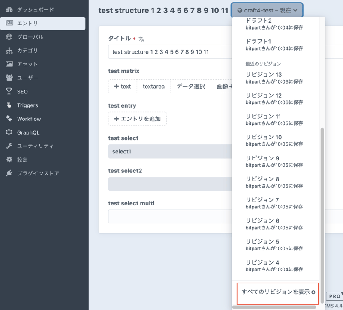Open the test select dropdown showing select1

[169, 151]
